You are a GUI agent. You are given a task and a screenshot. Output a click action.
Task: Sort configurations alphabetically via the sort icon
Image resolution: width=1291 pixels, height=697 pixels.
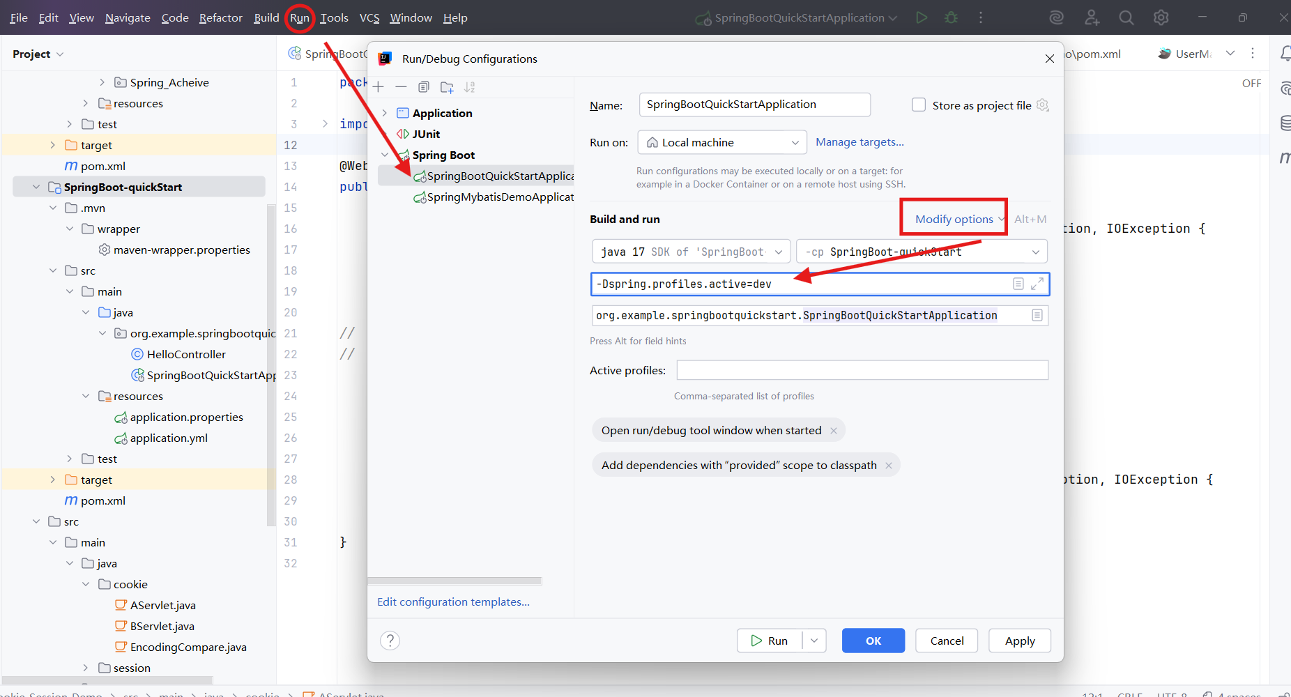point(470,87)
